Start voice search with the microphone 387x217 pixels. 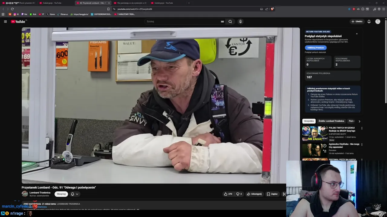[x=240, y=21]
